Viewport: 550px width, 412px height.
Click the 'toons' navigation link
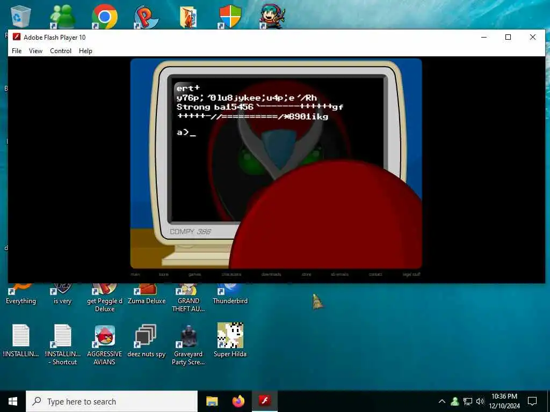163,274
